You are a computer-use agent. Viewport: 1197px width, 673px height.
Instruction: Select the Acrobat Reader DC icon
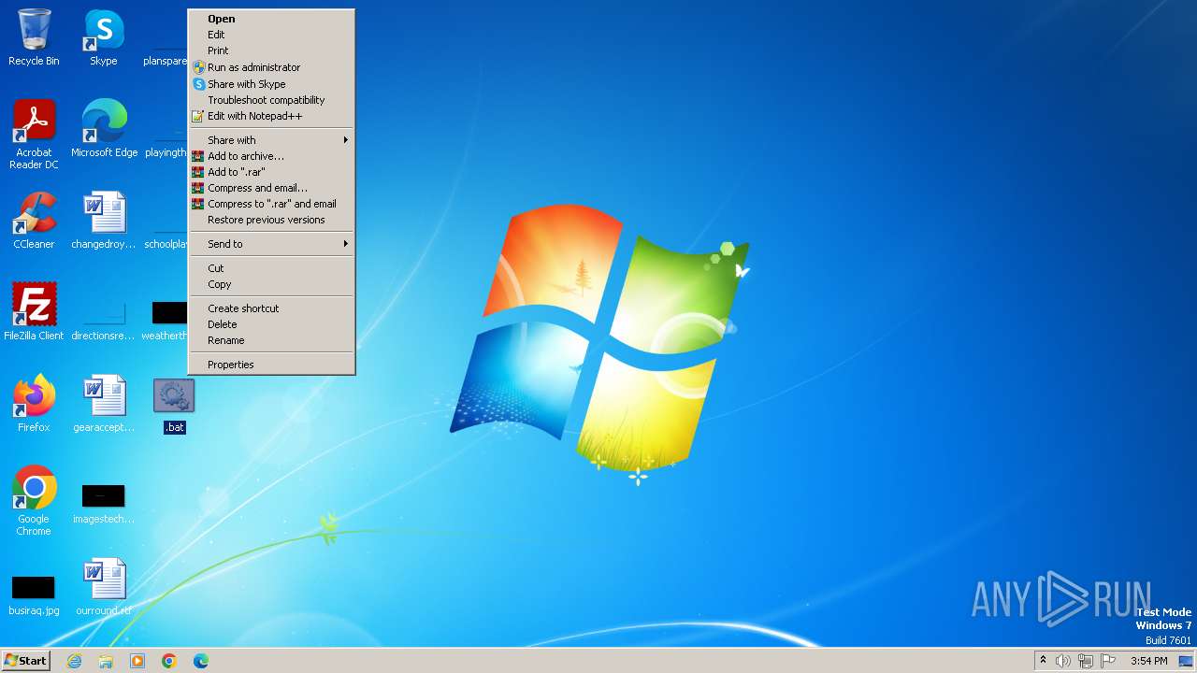pyautogui.click(x=34, y=135)
